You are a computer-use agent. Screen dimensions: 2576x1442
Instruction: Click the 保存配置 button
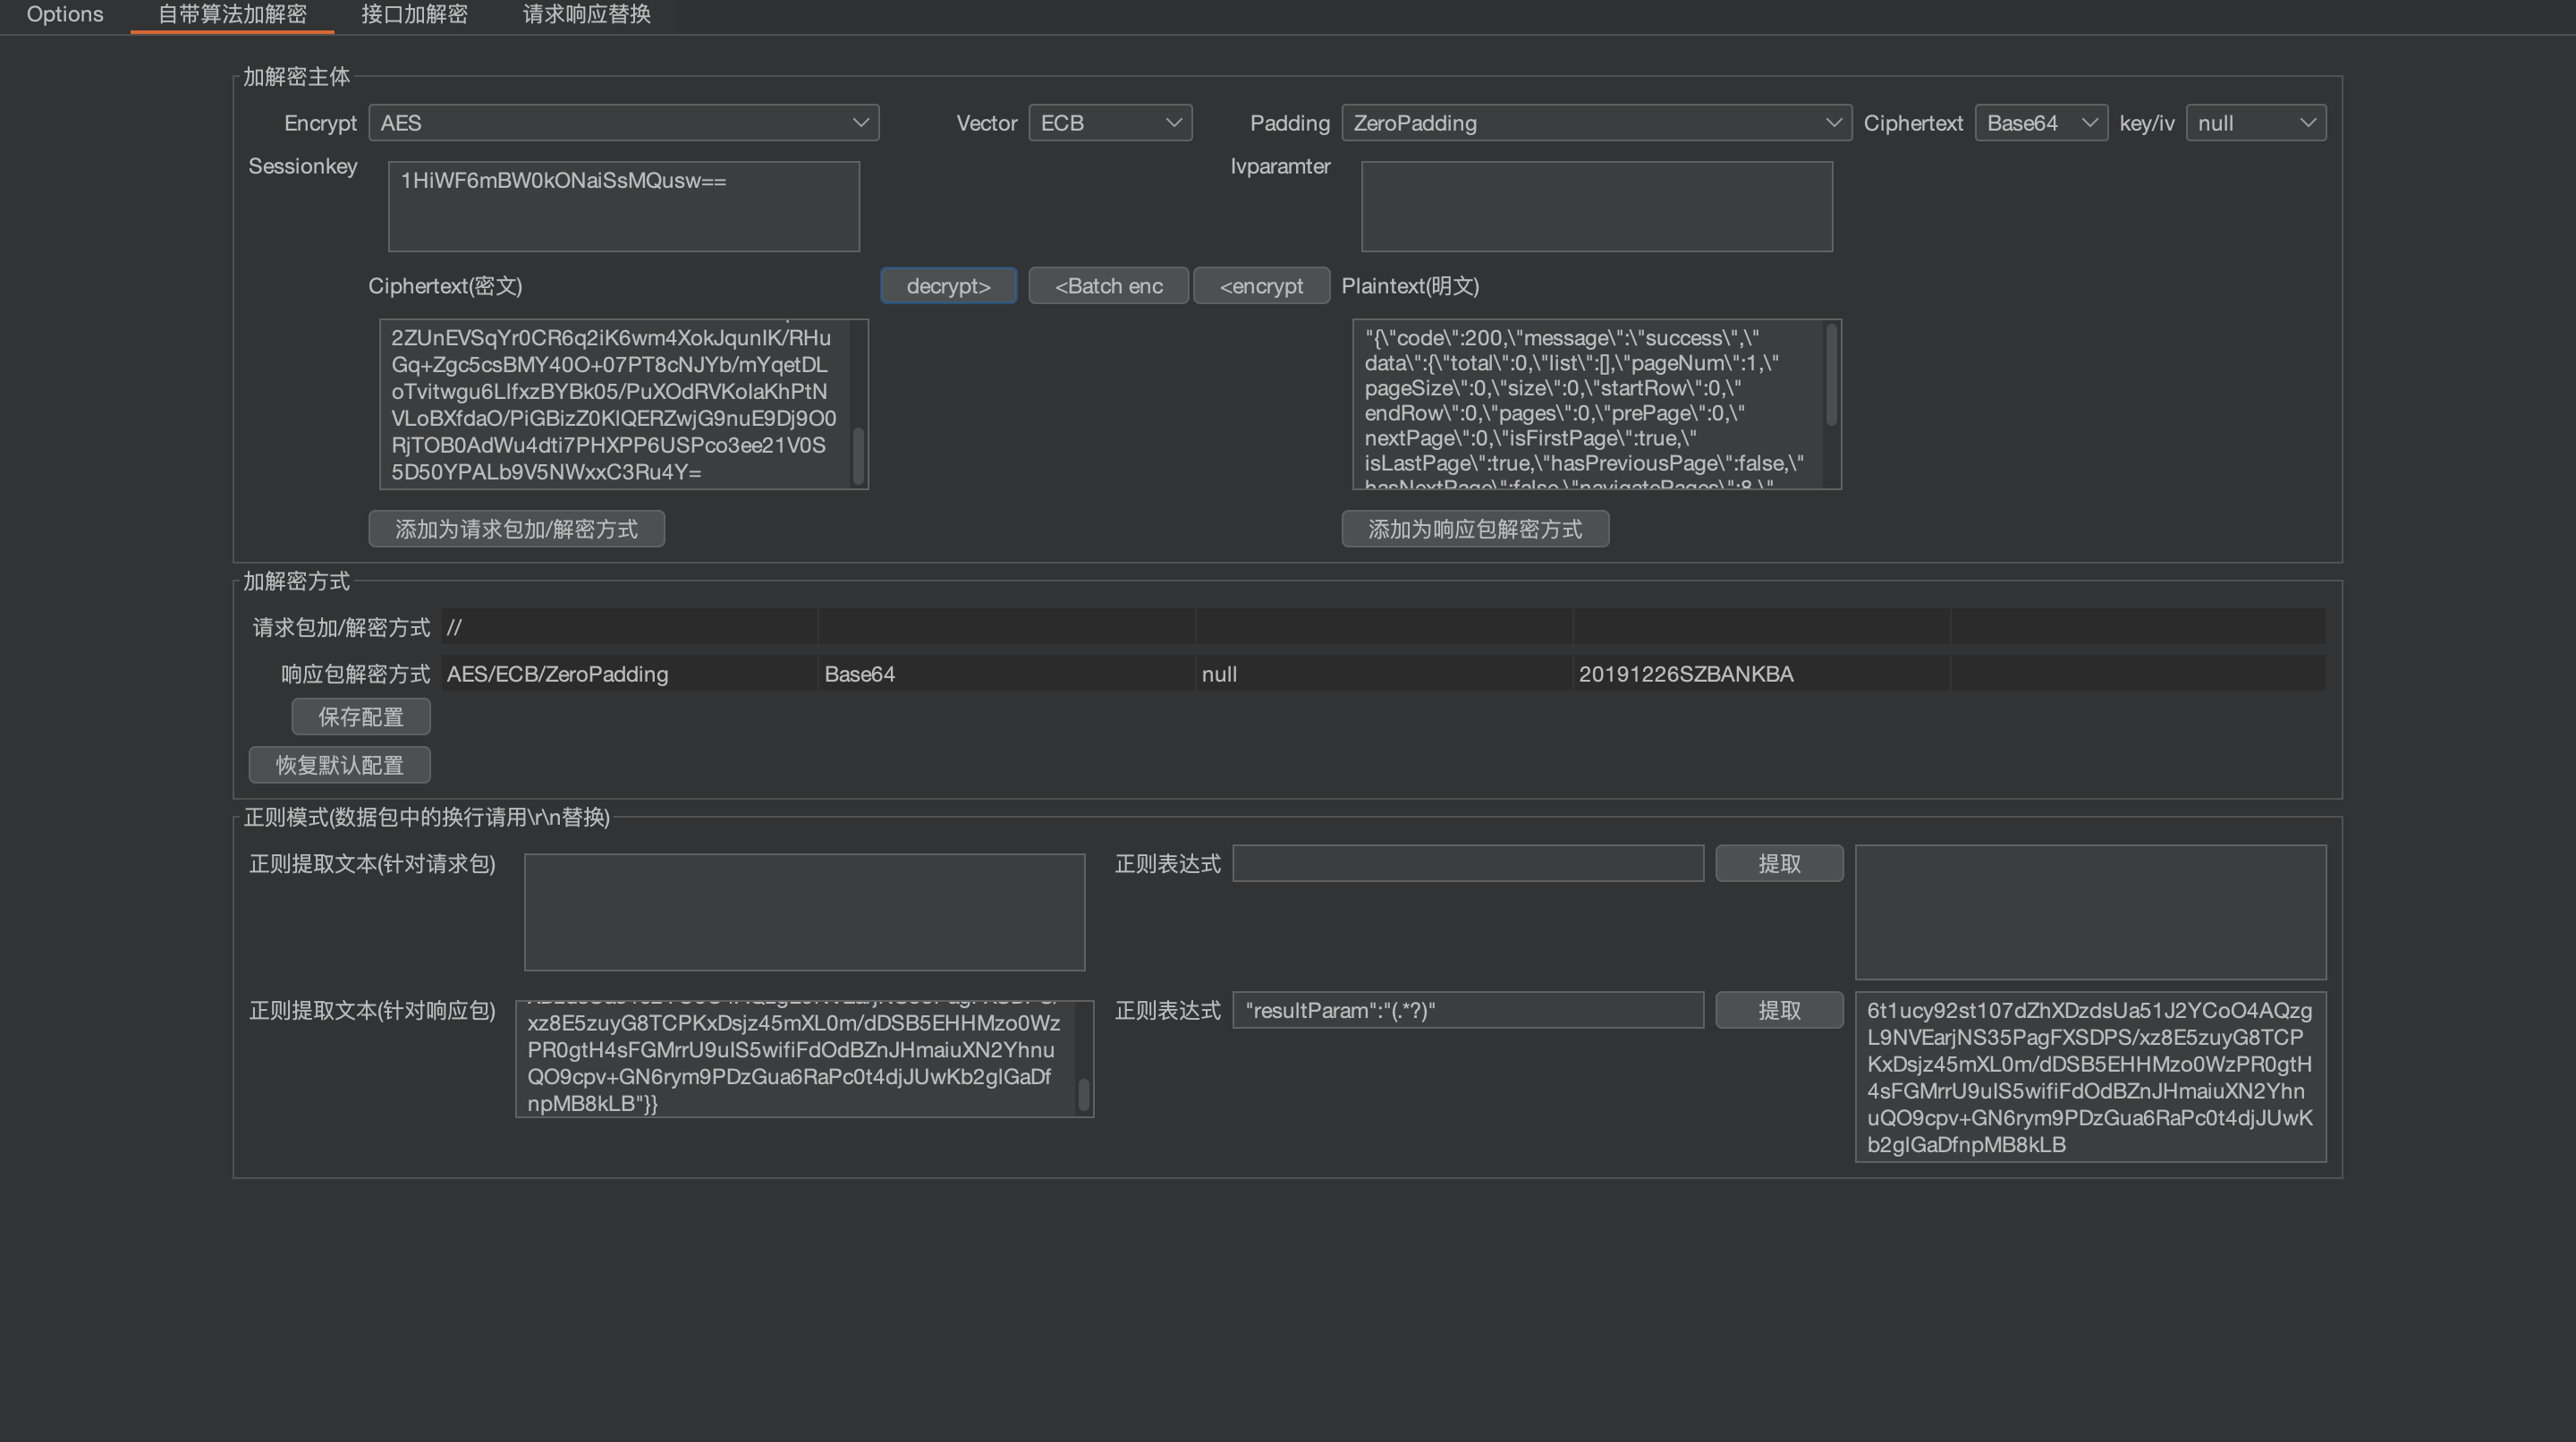tap(361, 717)
